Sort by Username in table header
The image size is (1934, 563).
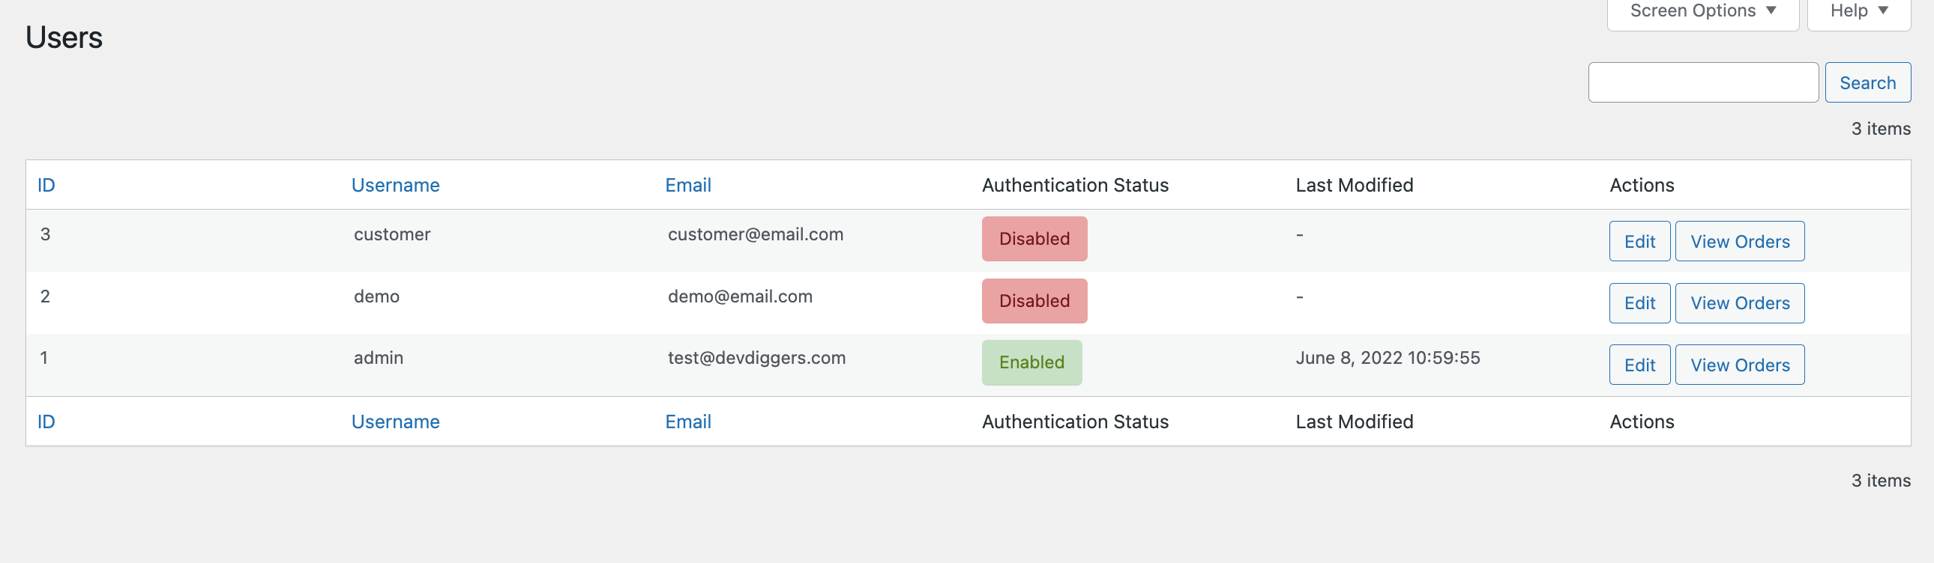pos(395,185)
